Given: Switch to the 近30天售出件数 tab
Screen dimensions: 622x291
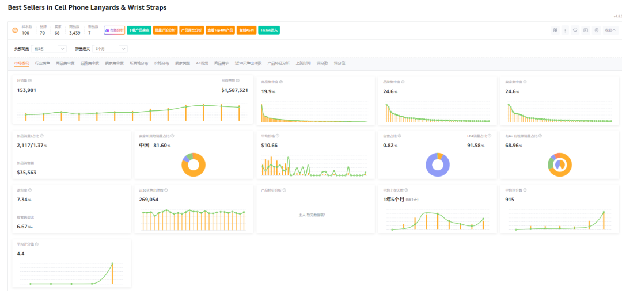Looking at the screenshot, I should click(248, 63).
